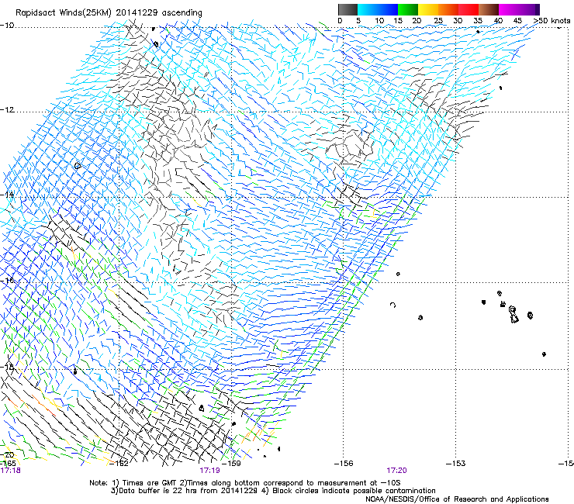This screenshot has width=574, height=504.
Task: Click the '-153' longitude axis label
Action: click(456, 464)
